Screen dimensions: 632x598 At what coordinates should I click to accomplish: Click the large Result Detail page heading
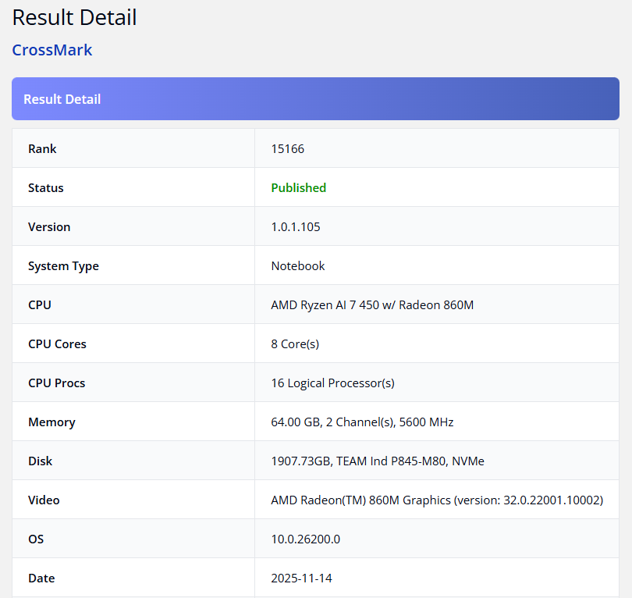point(75,17)
